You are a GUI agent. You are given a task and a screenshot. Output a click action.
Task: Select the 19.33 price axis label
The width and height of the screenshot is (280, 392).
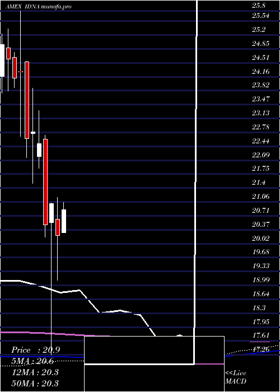coord(261,266)
